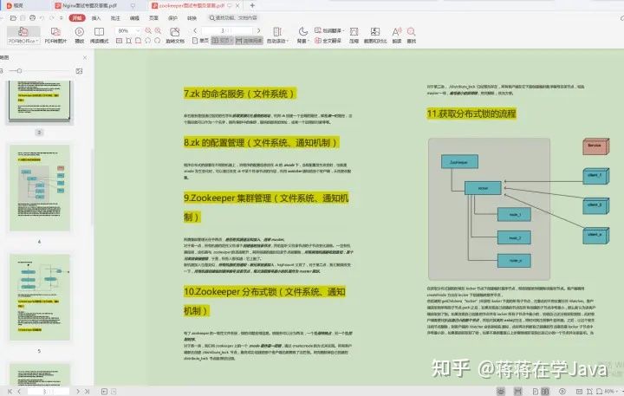
Task: Jump to first page in status bar
Action: click(x=10, y=392)
